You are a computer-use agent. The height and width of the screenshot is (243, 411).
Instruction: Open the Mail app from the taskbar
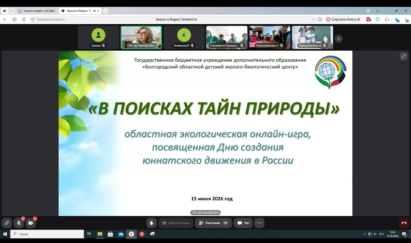coord(121,234)
